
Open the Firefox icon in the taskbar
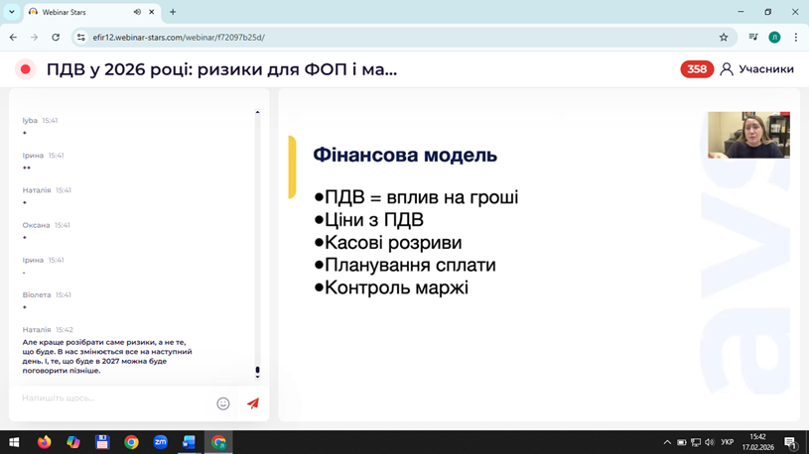pyautogui.click(x=44, y=442)
